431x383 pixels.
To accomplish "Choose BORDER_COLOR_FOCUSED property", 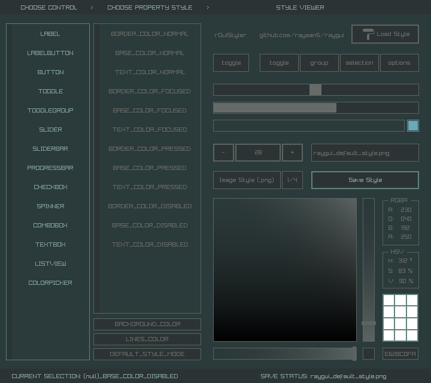I will click(x=150, y=92).
